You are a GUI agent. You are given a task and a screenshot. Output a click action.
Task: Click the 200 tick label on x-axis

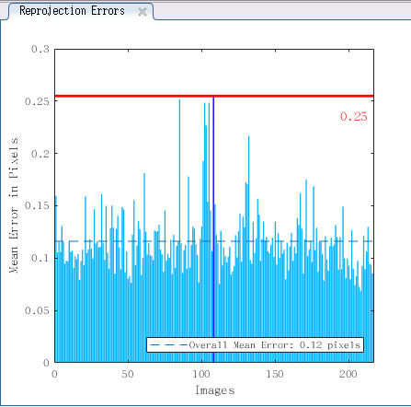tap(348, 374)
